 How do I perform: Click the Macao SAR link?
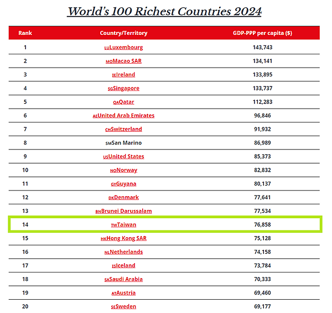coord(127,61)
